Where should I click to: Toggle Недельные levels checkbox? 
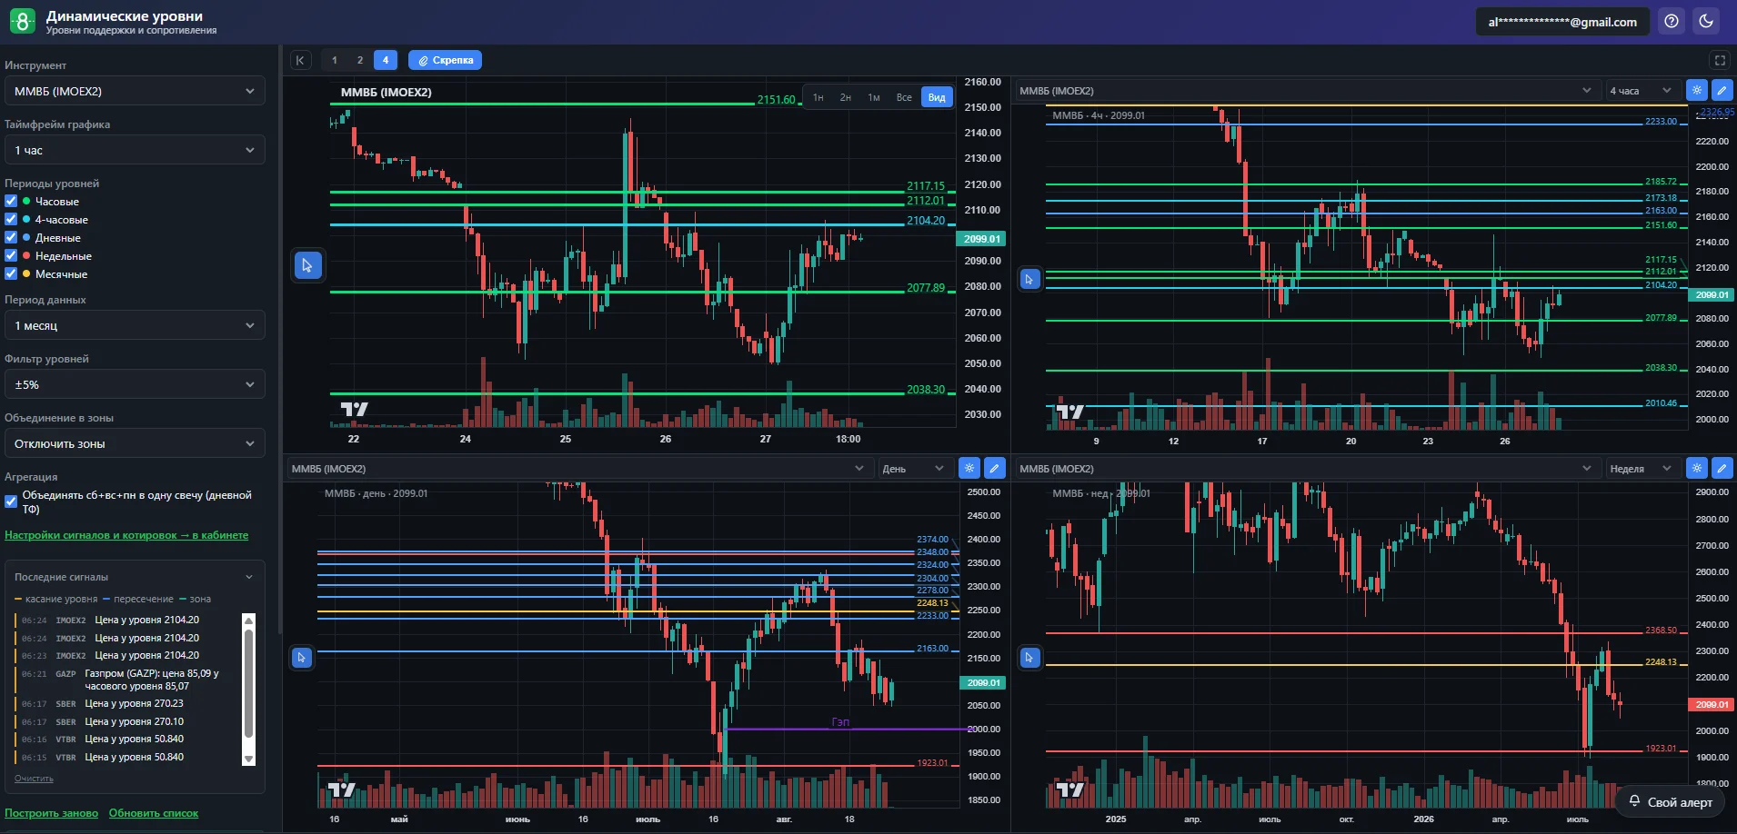coord(11,255)
